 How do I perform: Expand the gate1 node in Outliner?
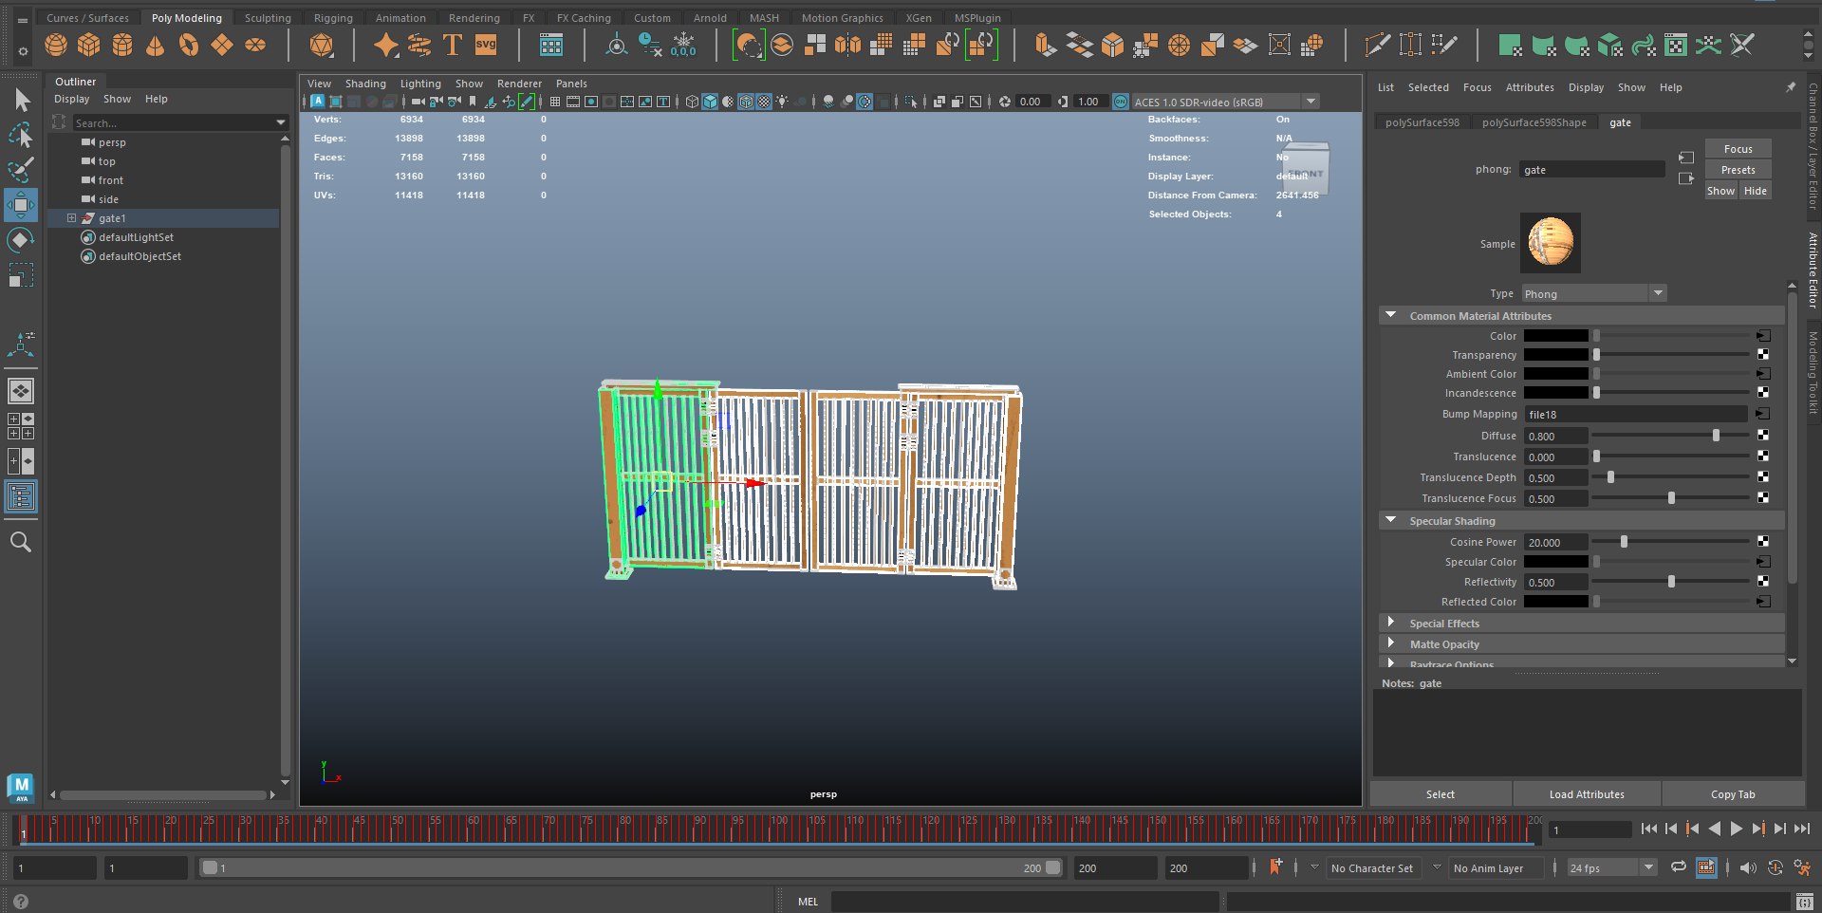click(x=71, y=218)
